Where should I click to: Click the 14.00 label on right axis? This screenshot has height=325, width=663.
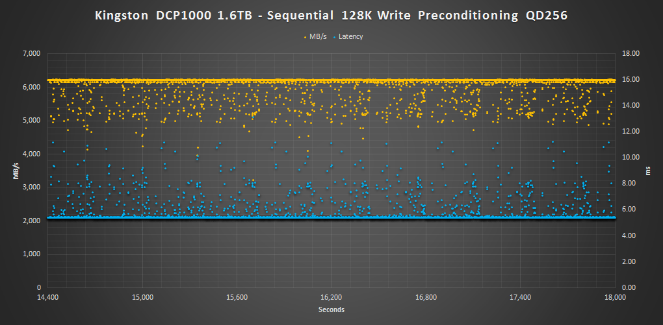click(x=630, y=106)
